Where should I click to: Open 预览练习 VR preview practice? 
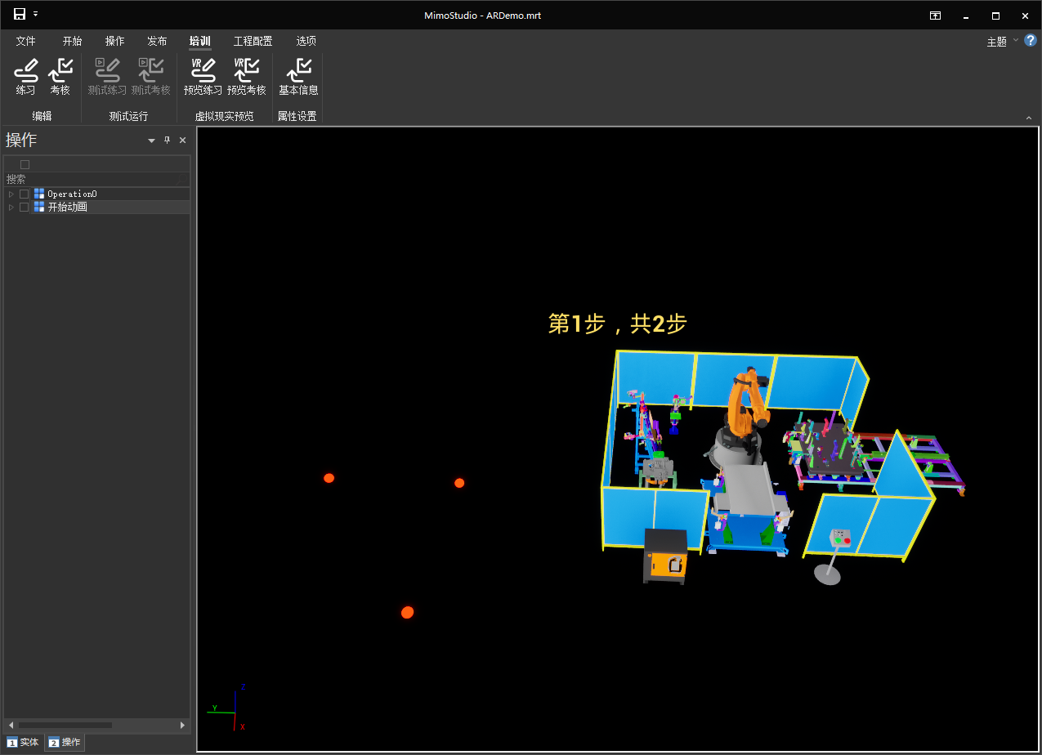(203, 77)
